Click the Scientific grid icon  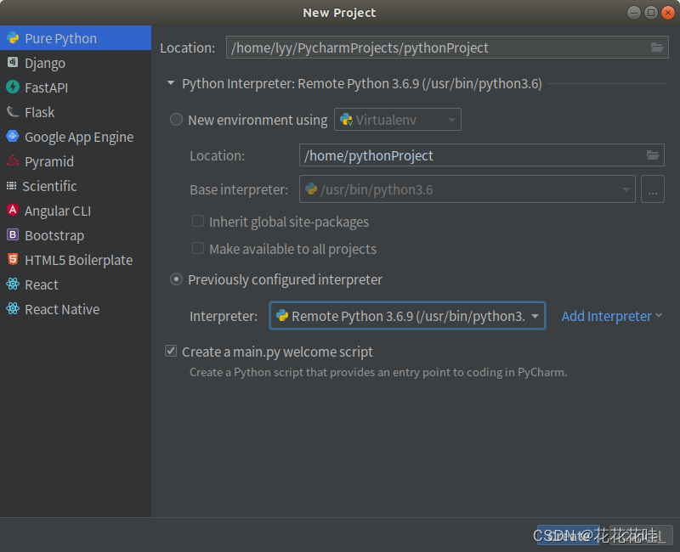click(x=11, y=186)
